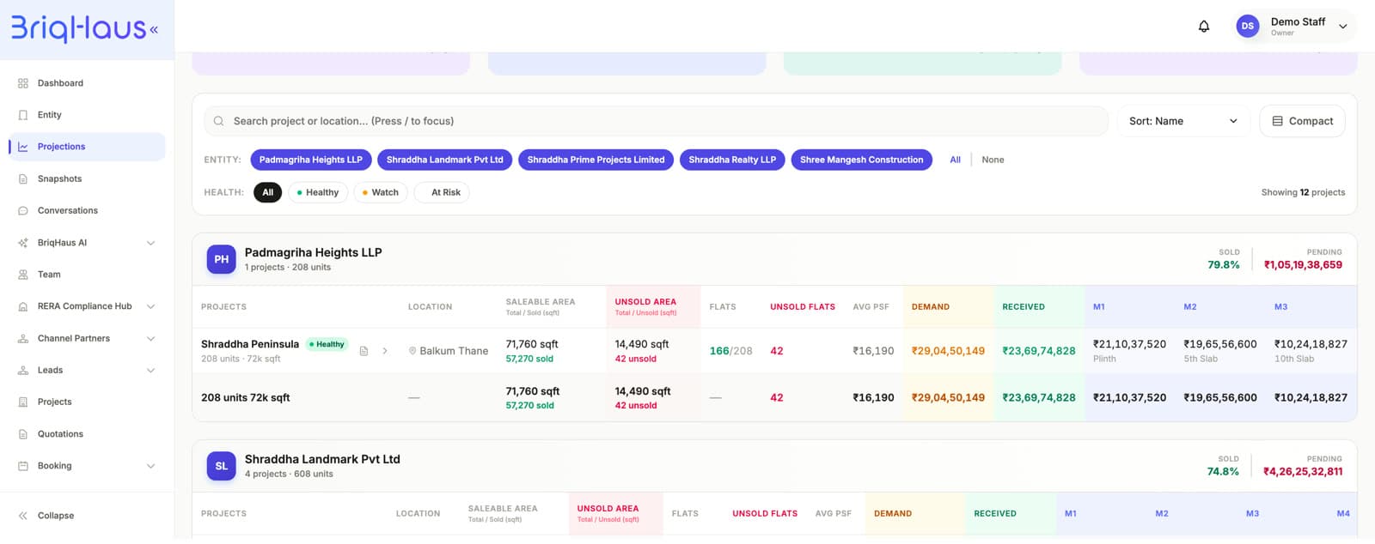Open the notifications bell
Image resolution: width=1375 pixels, height=544 pixels.
coord(1204,27)
